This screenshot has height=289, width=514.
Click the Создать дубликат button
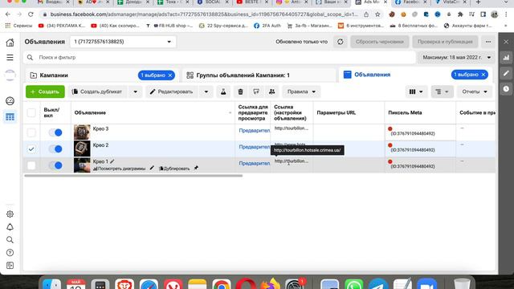[x=98, y=92]
